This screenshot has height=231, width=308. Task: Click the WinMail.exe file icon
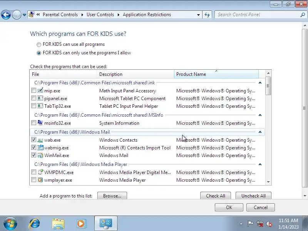click(x=40, y=156)
